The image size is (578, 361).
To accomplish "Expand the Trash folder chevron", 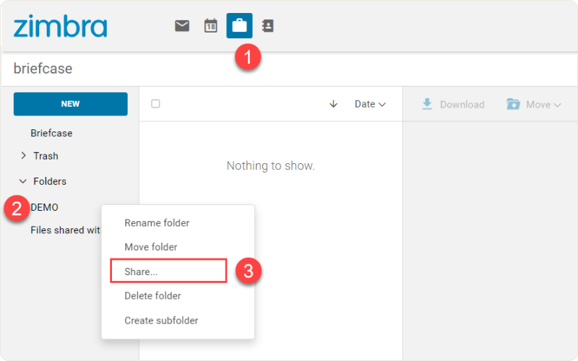I will (23, 156).
